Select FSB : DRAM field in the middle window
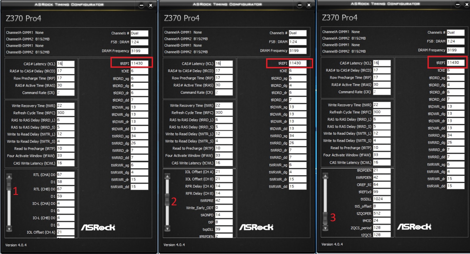This screenshot has width=470, height=254. click(298, 42)
